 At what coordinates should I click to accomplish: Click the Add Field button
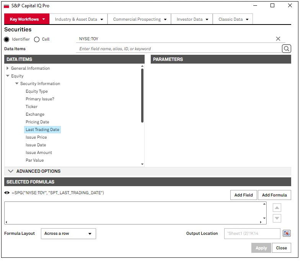click(x=243, y=195)
